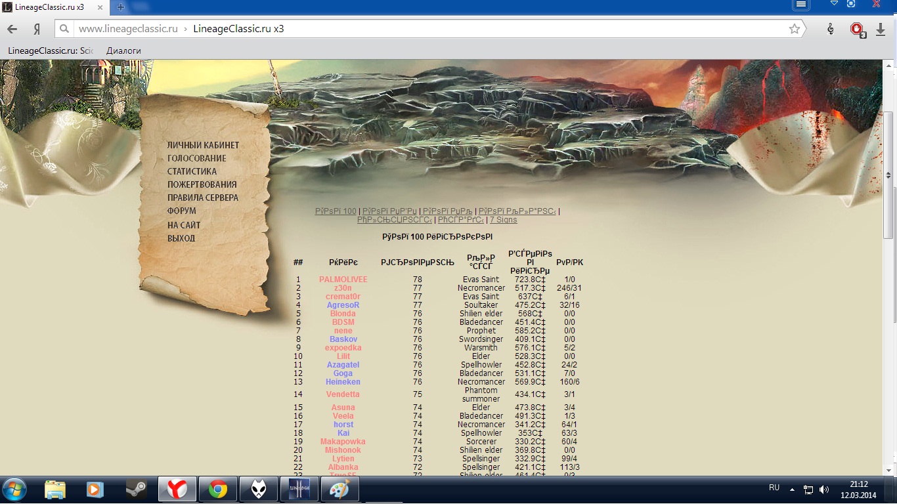The height and width of the screenshot is (504, 897).
Task: Click the Yandex 'Я' home button
Action: (x=37, y=30)
